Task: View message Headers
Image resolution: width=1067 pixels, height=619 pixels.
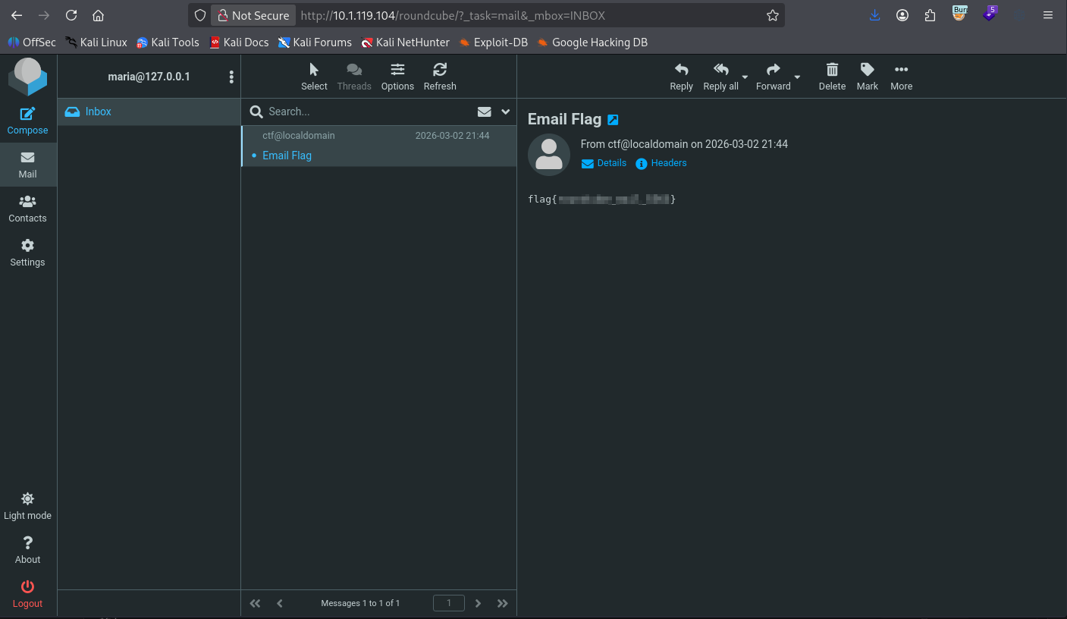Action: [661, 163]
